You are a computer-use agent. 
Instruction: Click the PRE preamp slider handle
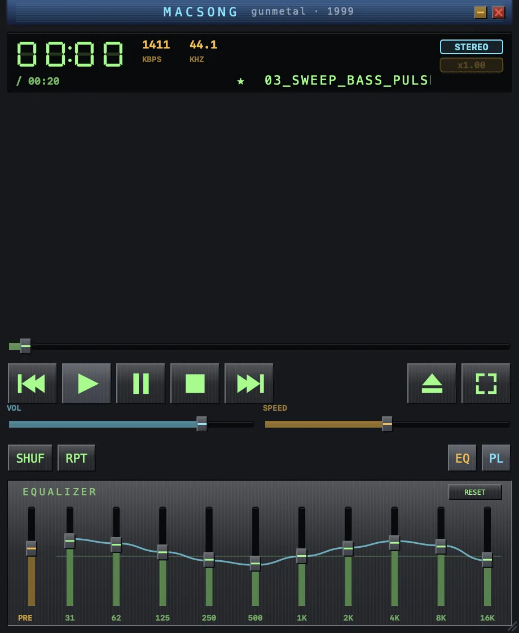[x=31, y=548]
